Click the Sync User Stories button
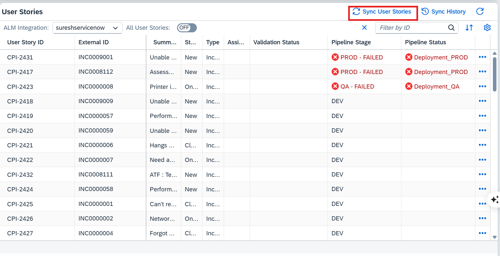500x256 pixels. [x=383, y=12]
